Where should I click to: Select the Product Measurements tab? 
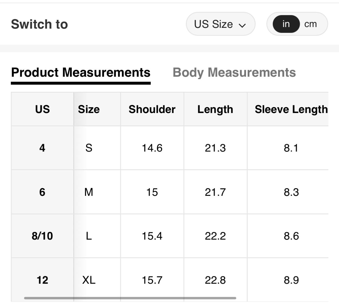pos(81,72)
